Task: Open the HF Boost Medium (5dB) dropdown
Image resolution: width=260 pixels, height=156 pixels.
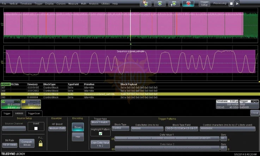Action: (56, 128)
